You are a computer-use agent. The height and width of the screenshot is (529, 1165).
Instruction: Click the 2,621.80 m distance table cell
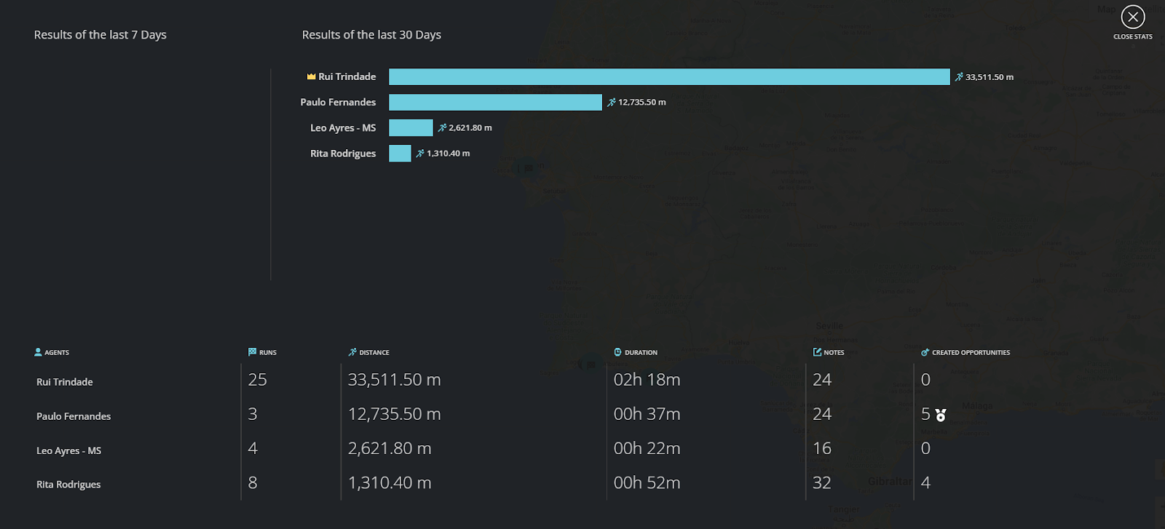pos(390,448)
